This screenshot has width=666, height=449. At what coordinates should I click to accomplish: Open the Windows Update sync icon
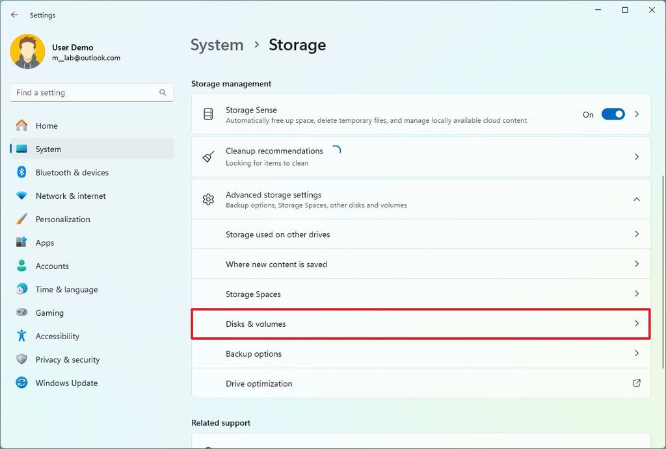pyautogui.click(x=21, y=383)
